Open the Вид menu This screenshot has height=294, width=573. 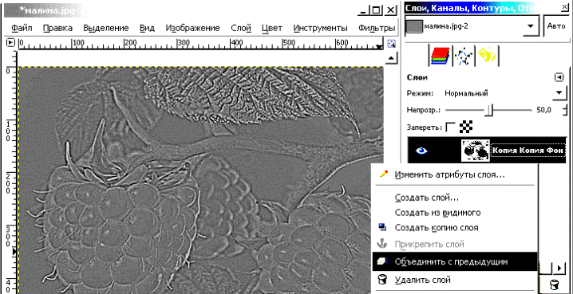[x=148, y=28]
